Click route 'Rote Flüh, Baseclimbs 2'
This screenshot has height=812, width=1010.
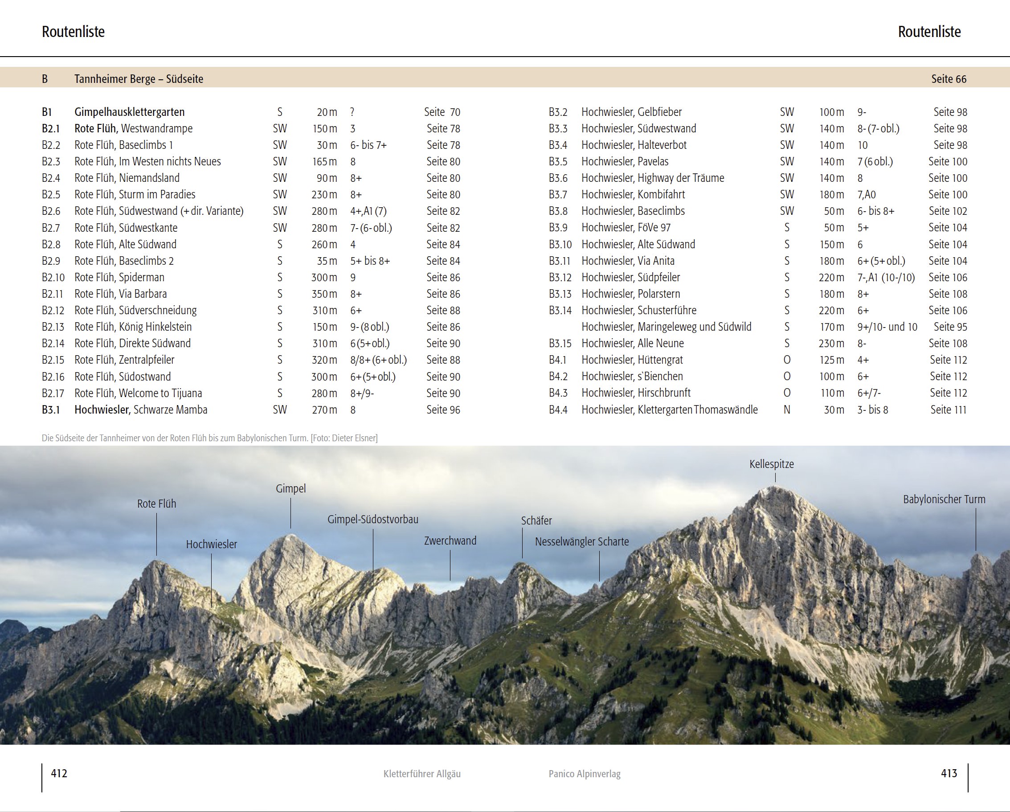pos(124,261)
